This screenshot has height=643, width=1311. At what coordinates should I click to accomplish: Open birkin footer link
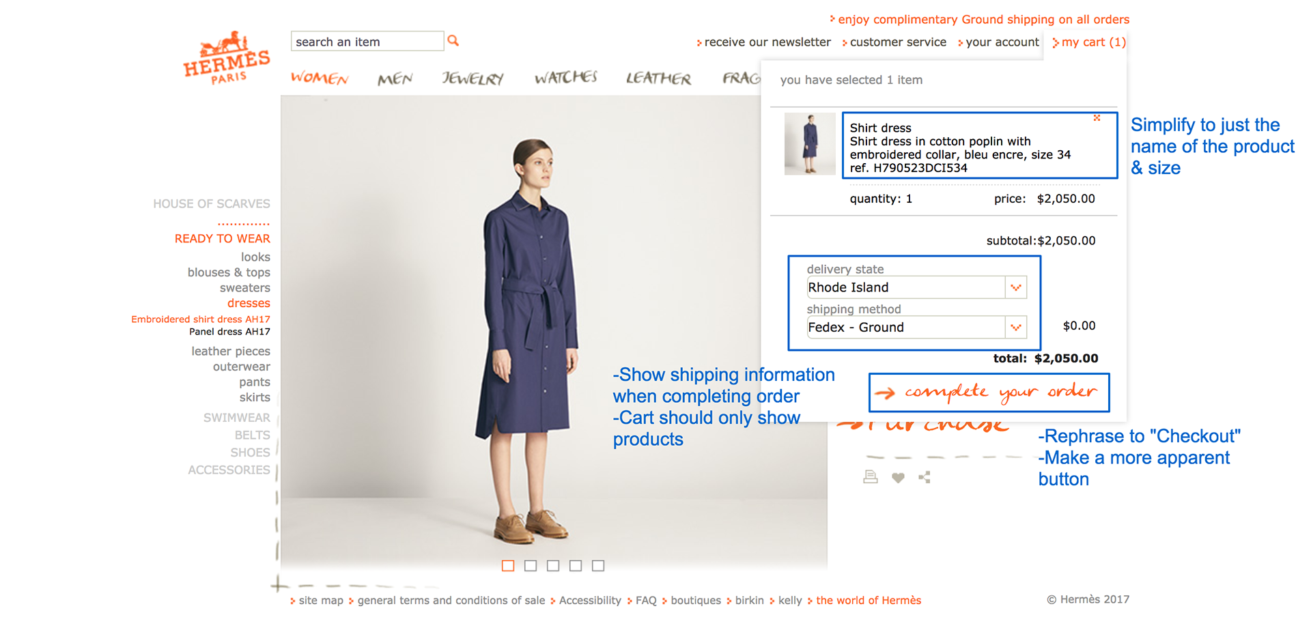click(x=746, y=601)
